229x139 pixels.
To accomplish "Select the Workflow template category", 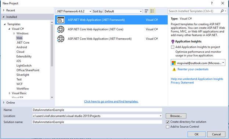I will coord(23,89).
